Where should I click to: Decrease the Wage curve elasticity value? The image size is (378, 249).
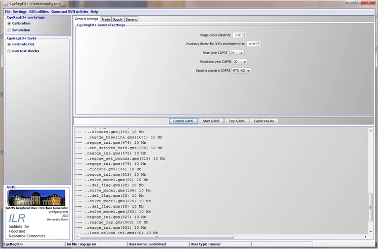coord(245,36)
